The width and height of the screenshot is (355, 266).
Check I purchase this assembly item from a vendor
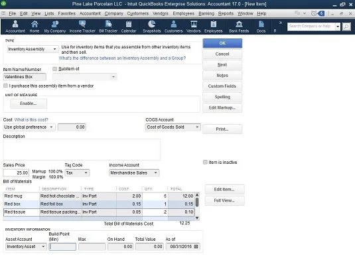(5, 86)
